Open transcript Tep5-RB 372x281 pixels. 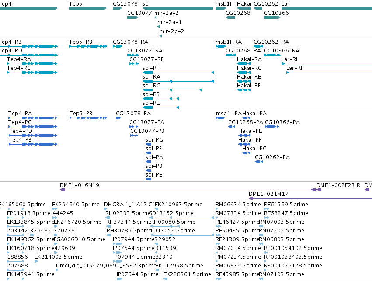click(x=81, y=42)
